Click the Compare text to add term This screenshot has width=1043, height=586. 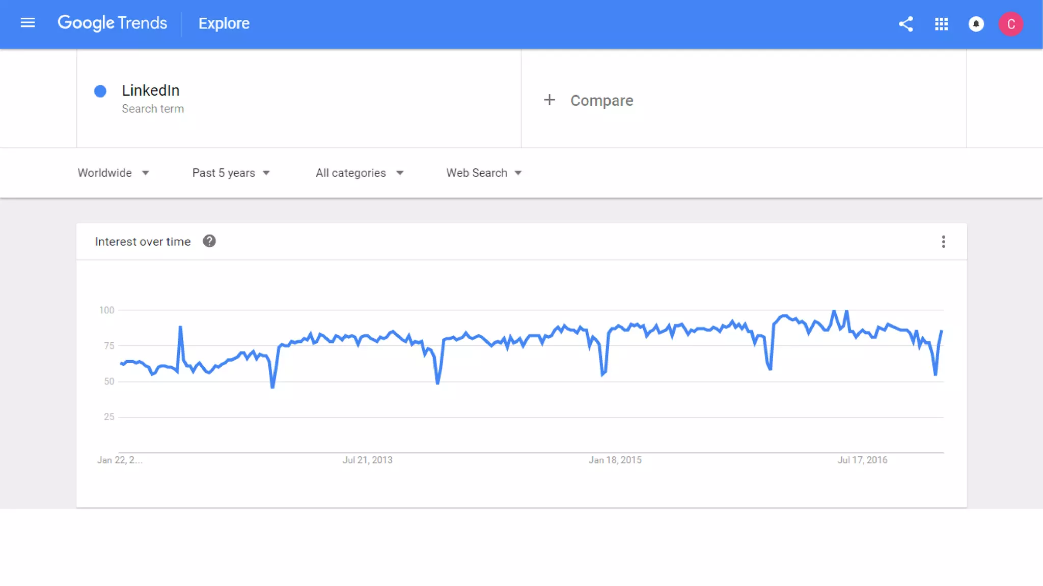click(x=601, y=101)
